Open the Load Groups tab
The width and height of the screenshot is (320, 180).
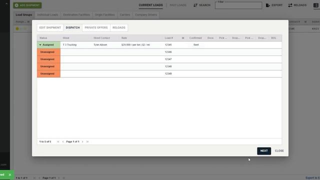[x=24, y=14]
